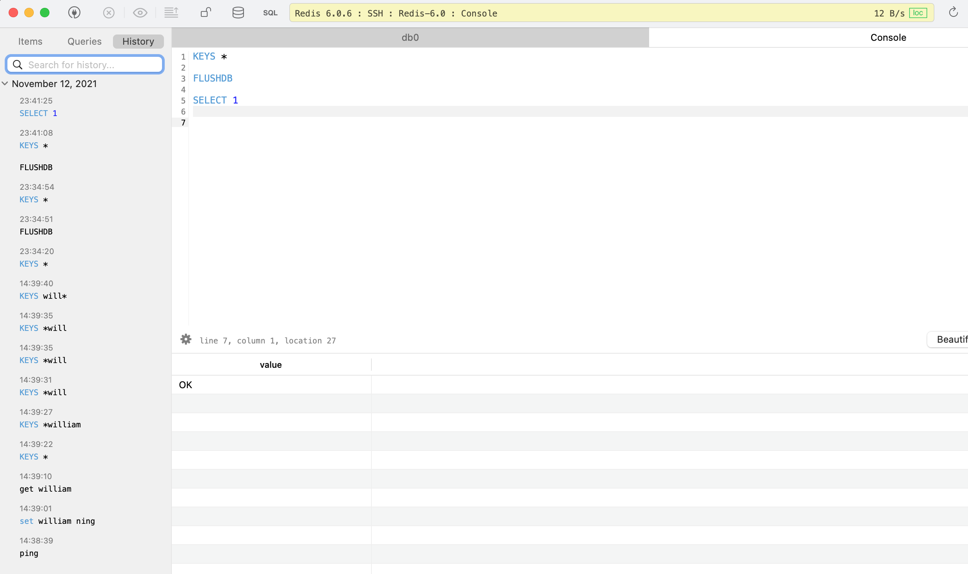This screenshot has height=574, width=968.
Task: Click the connection plug icon
Action: tap(74, 13)
